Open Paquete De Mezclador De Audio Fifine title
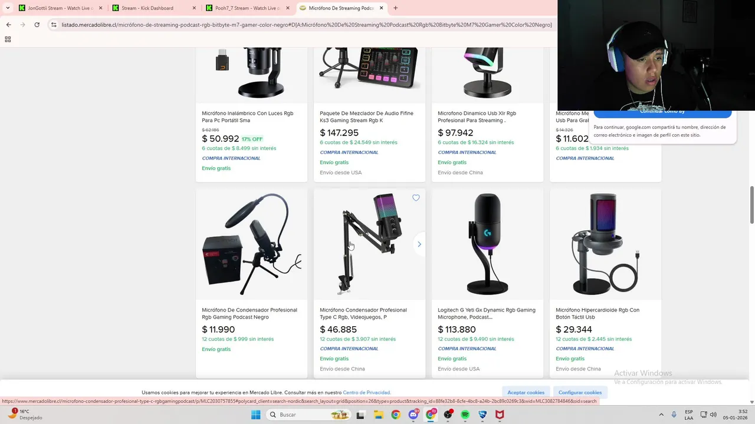The height and width of the screenshot is (424, 755). pos(366,117)
